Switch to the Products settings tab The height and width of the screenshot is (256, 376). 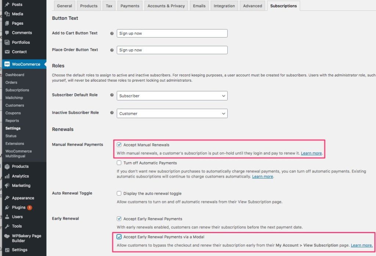(89, 6)
